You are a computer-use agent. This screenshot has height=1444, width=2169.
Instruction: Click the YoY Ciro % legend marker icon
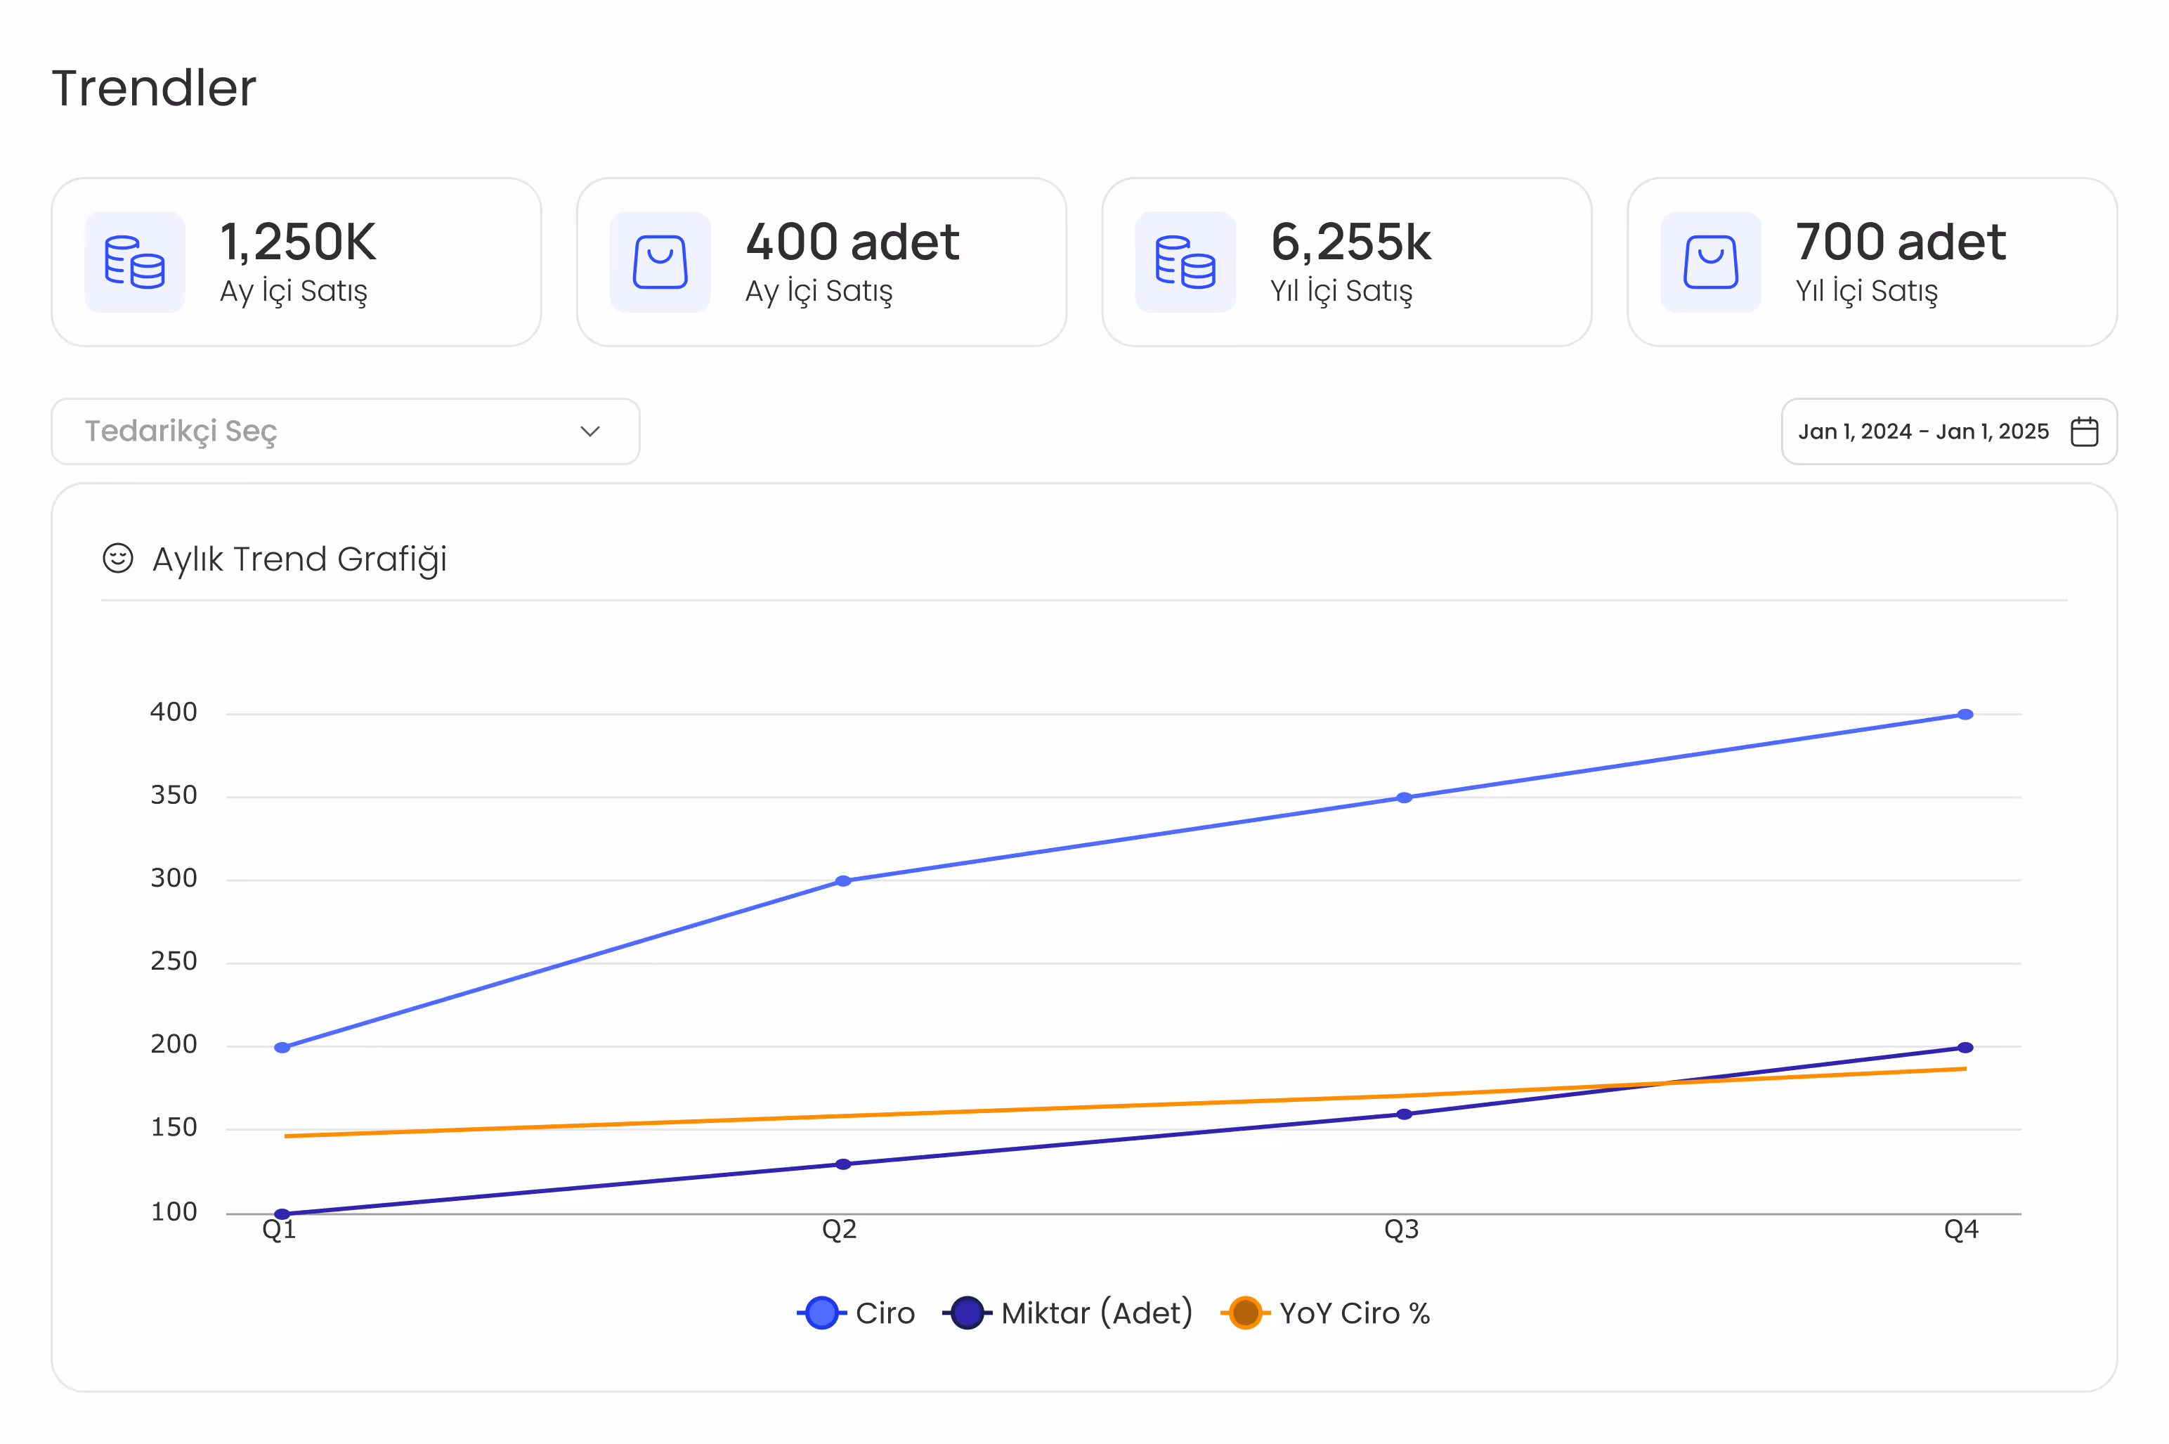coord(1246,1313)
